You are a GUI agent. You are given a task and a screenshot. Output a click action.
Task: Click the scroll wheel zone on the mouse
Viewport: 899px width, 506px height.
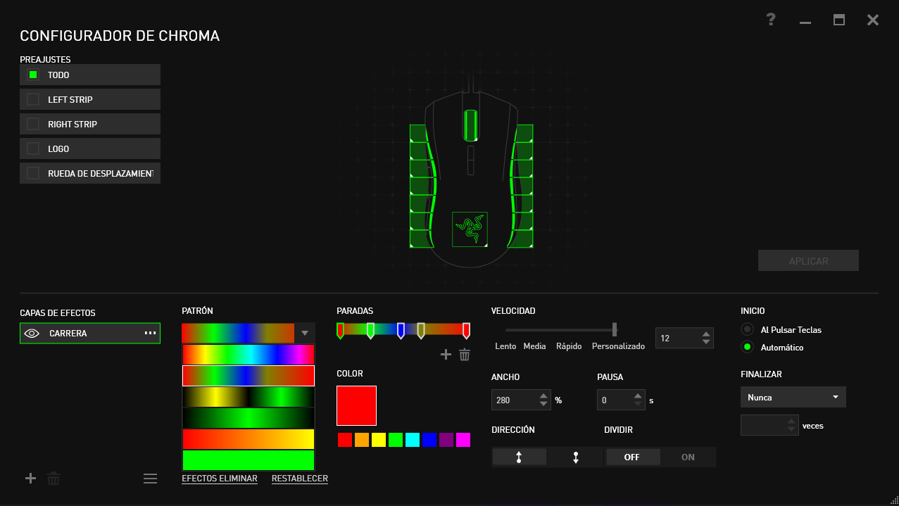pos(470,125)
